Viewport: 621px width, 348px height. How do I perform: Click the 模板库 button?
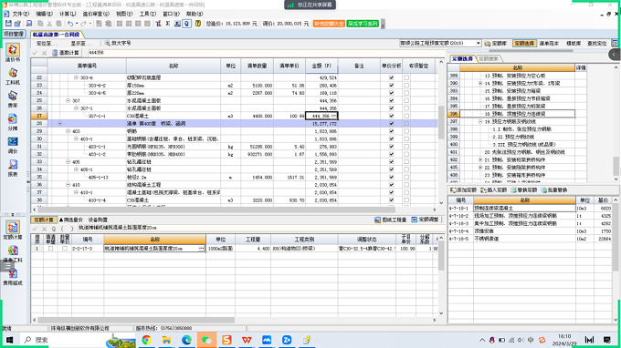[x=574, y=44]
